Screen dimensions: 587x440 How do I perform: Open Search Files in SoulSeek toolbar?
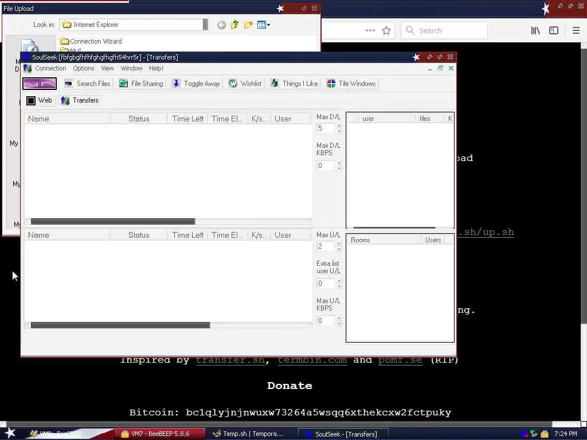(x=87, y=84)
